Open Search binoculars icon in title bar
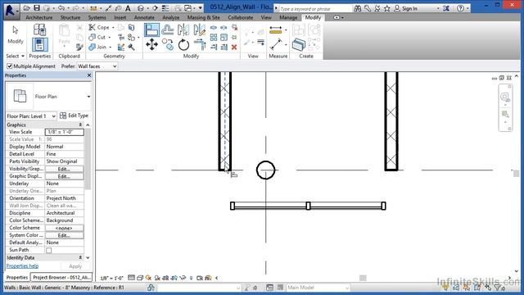Screen dimensions: 524x295 pos(358,8)
